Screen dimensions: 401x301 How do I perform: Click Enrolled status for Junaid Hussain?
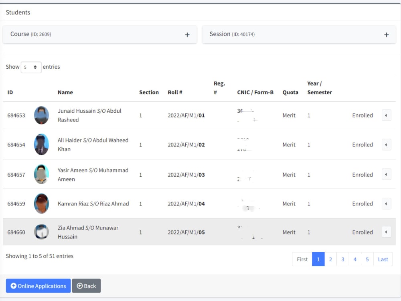pos(363,116)
